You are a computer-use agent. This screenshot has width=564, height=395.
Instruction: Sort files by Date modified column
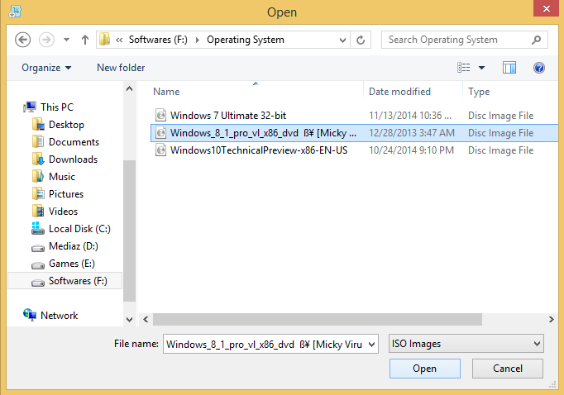pos(399,92)
